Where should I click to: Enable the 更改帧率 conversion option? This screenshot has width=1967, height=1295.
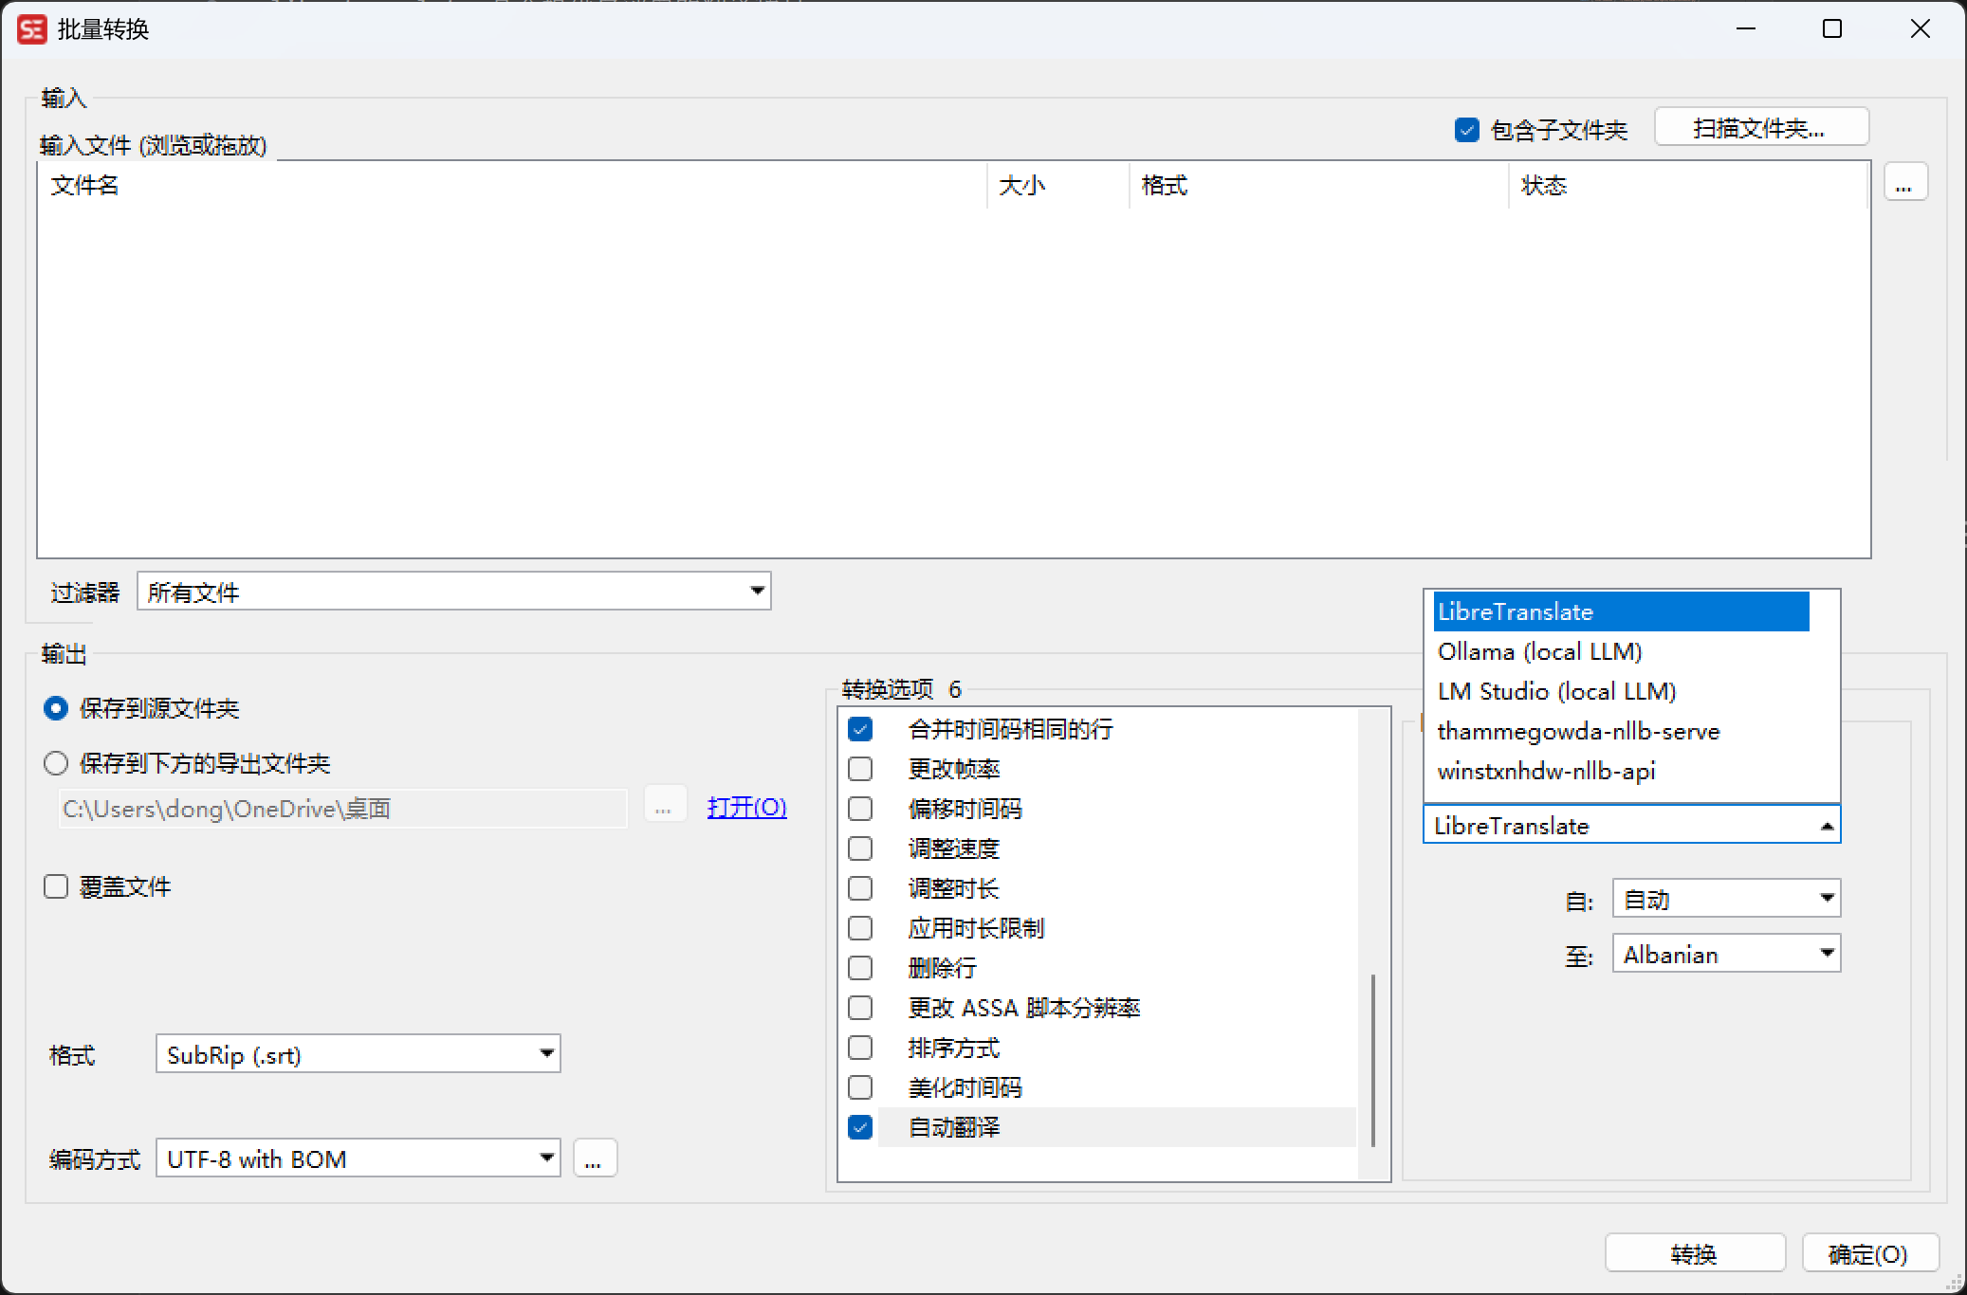tap(860, 769)
